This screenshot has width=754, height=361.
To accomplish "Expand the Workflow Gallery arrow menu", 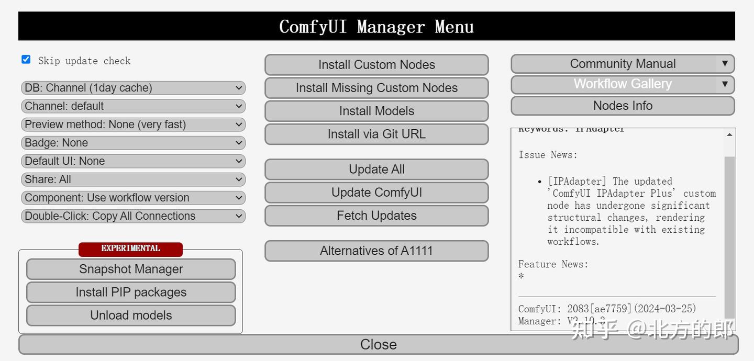I will [725, 84].
